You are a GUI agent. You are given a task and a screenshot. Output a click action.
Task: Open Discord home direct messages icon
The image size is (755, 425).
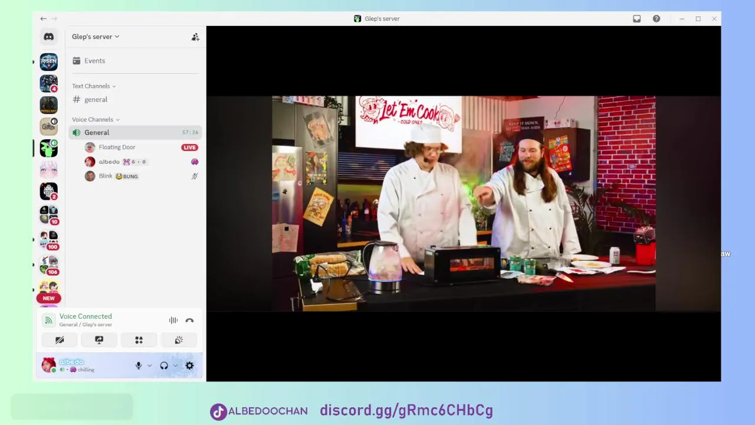48,37
